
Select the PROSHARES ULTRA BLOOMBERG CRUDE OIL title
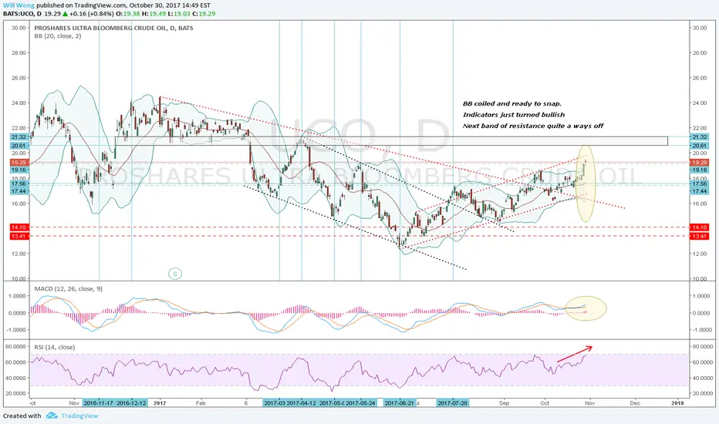pyautogui.click(x=113, y=28)
